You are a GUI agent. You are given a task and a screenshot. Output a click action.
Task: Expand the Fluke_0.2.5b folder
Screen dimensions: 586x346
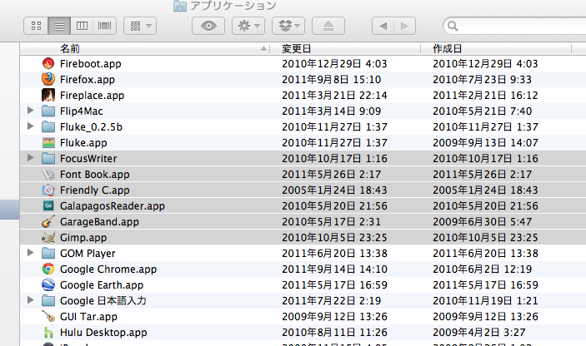(31, 126)
